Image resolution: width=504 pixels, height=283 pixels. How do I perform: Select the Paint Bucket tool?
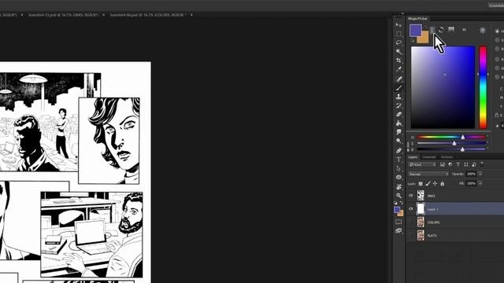398,123
